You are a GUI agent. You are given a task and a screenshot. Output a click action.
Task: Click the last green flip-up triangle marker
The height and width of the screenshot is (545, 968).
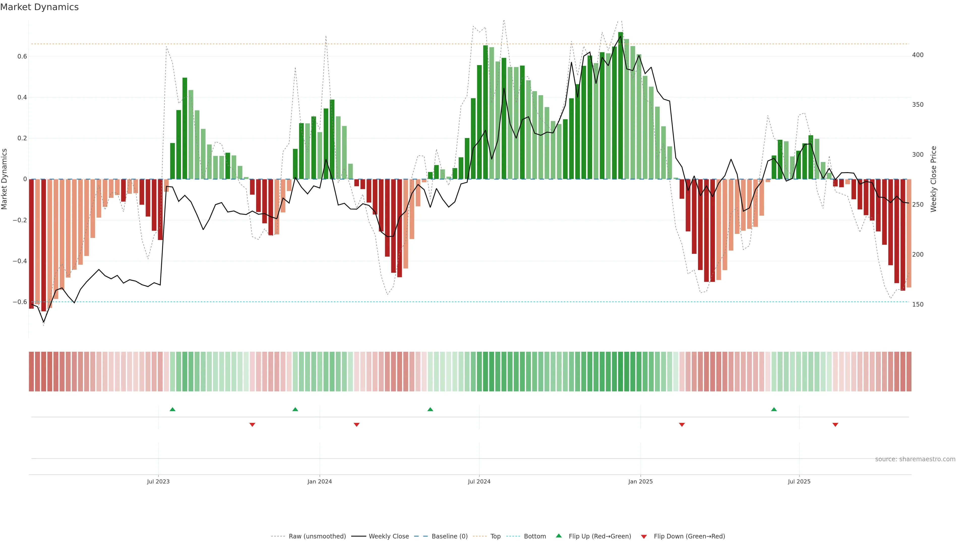[x=774, y=409]
